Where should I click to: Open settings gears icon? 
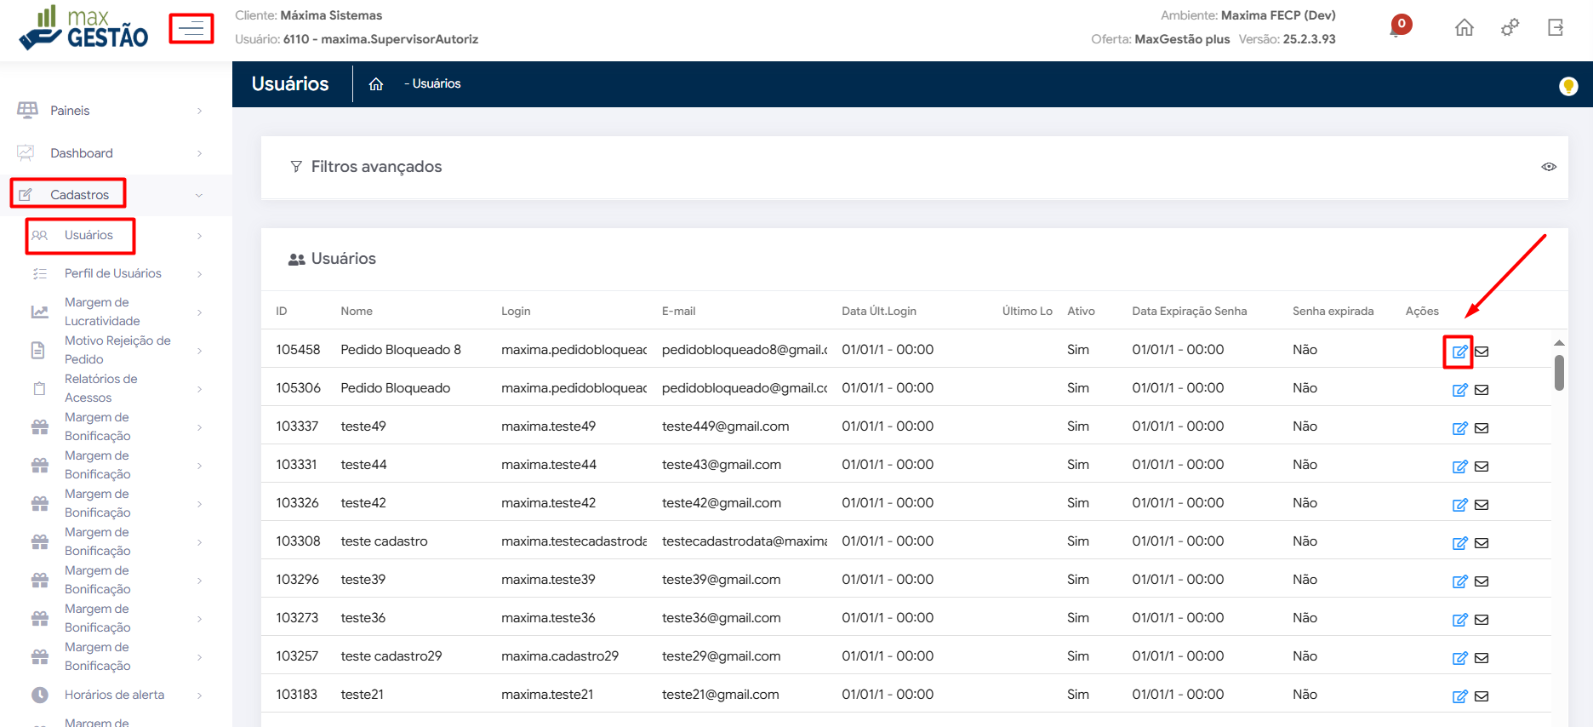click(1510, 28)
